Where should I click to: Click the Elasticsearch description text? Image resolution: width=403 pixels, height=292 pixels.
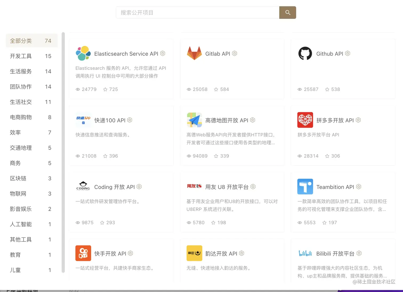[121, 72]
